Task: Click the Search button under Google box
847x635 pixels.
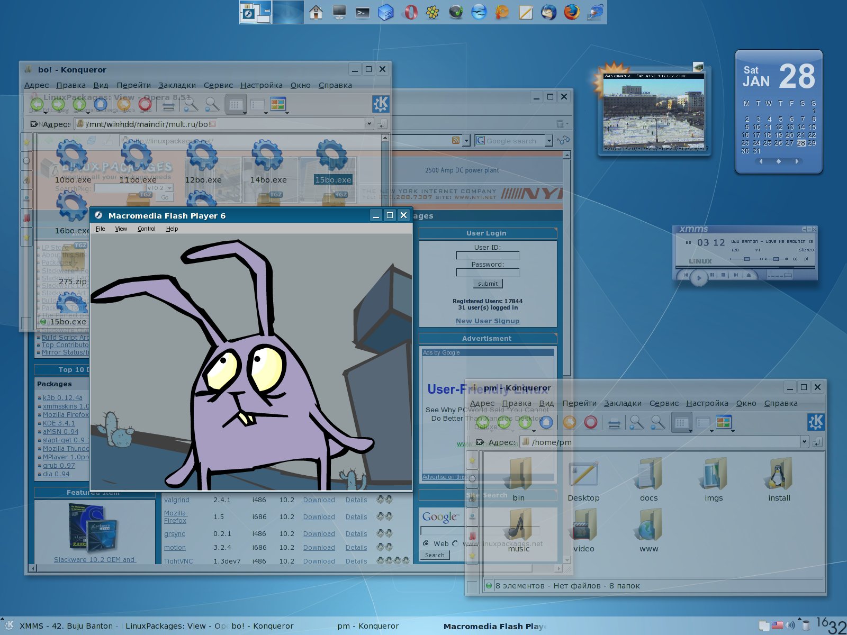Action: tap(435, 555)
